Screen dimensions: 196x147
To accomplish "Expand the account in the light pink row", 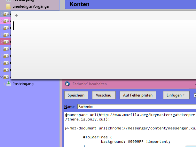I will pos(2,21).
